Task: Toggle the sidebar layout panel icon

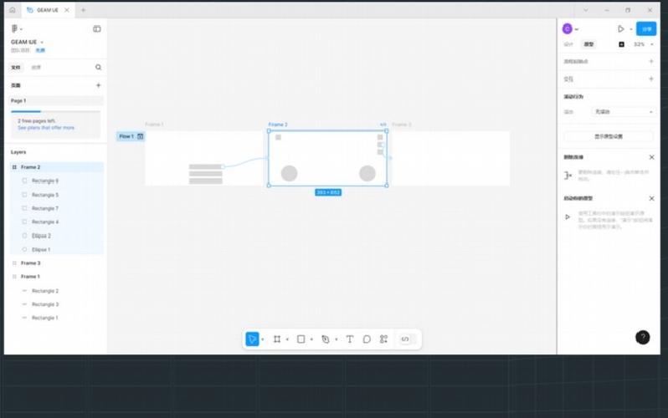Action: 97,29
